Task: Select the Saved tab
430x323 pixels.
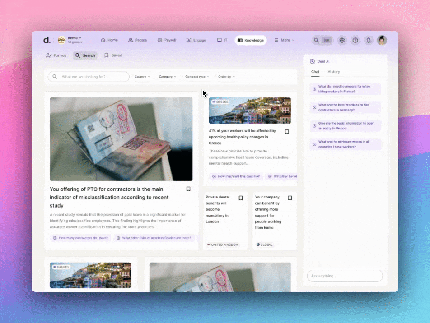Action: point(113,55)
